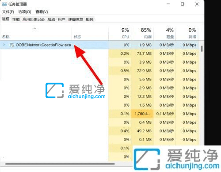
Task: Click the 3.9 MB memory cell
Action: pos(142,62)
